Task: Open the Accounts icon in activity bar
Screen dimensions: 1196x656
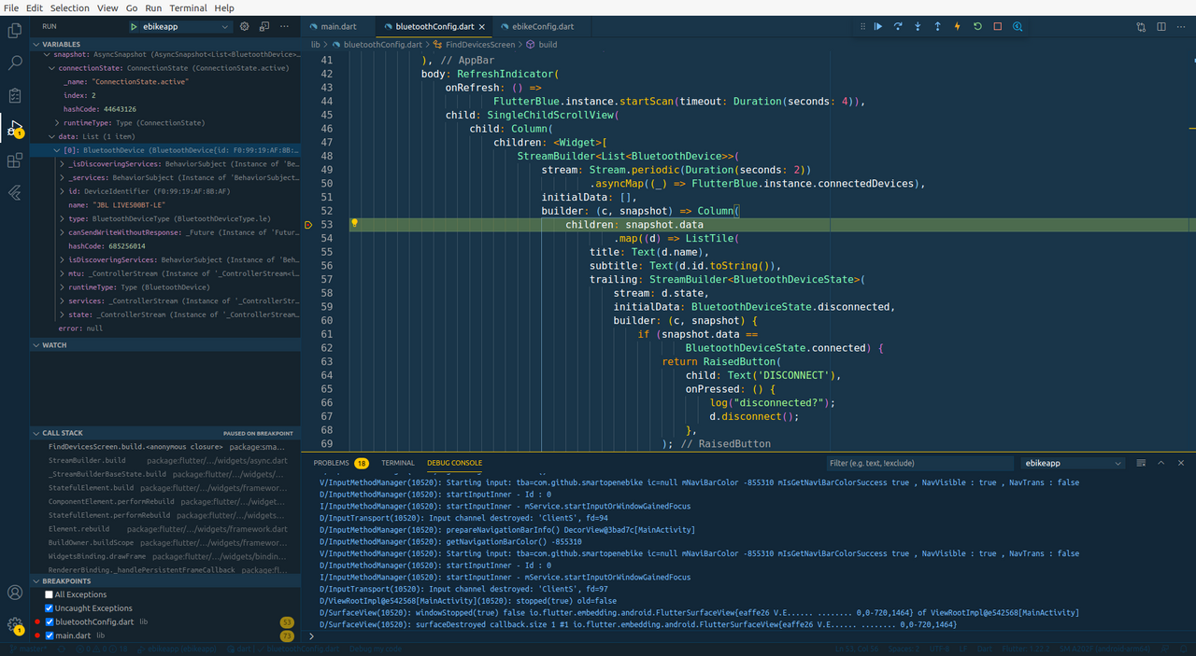Action: [x=15, y=593]
